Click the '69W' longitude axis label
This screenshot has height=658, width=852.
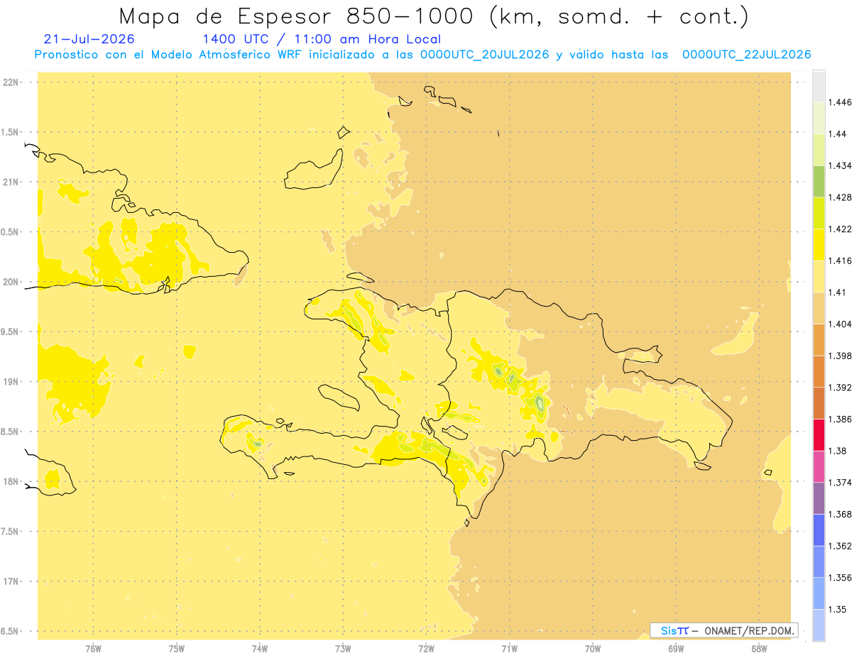(x=676, y=648)
